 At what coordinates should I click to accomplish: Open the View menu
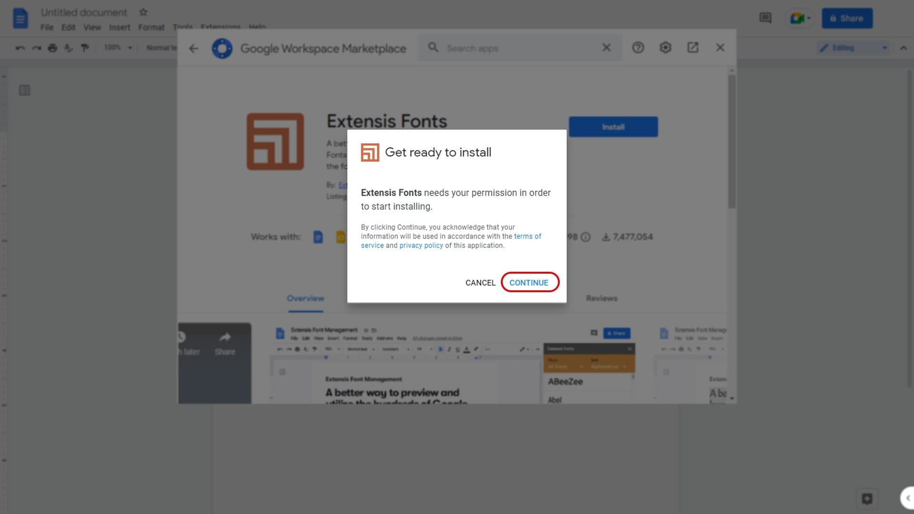pyautogui.click(x=92, y=28)
